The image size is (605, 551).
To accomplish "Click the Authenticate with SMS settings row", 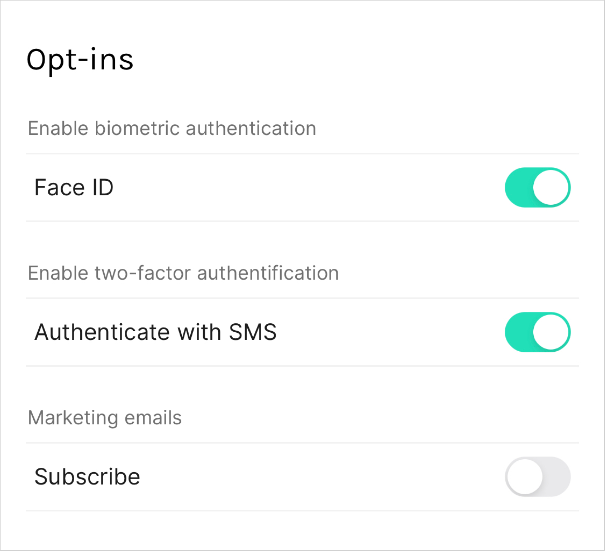I will point(302,332).
